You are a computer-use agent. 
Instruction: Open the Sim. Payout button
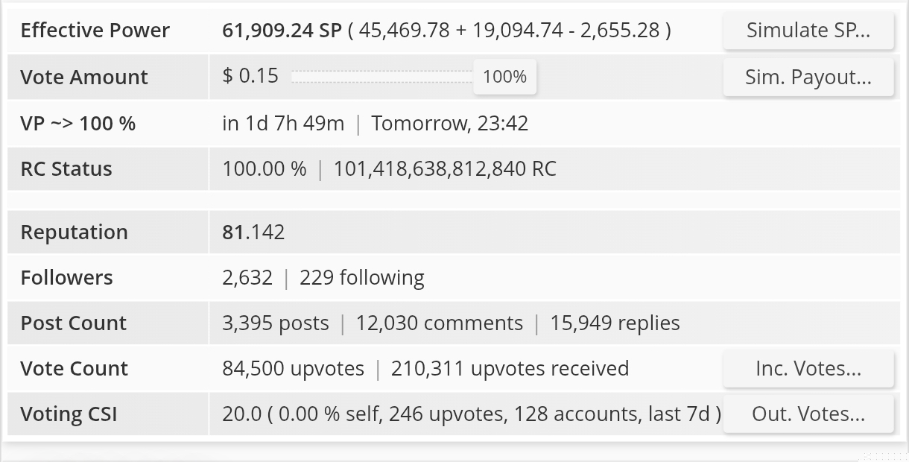[x=808, y=77]
